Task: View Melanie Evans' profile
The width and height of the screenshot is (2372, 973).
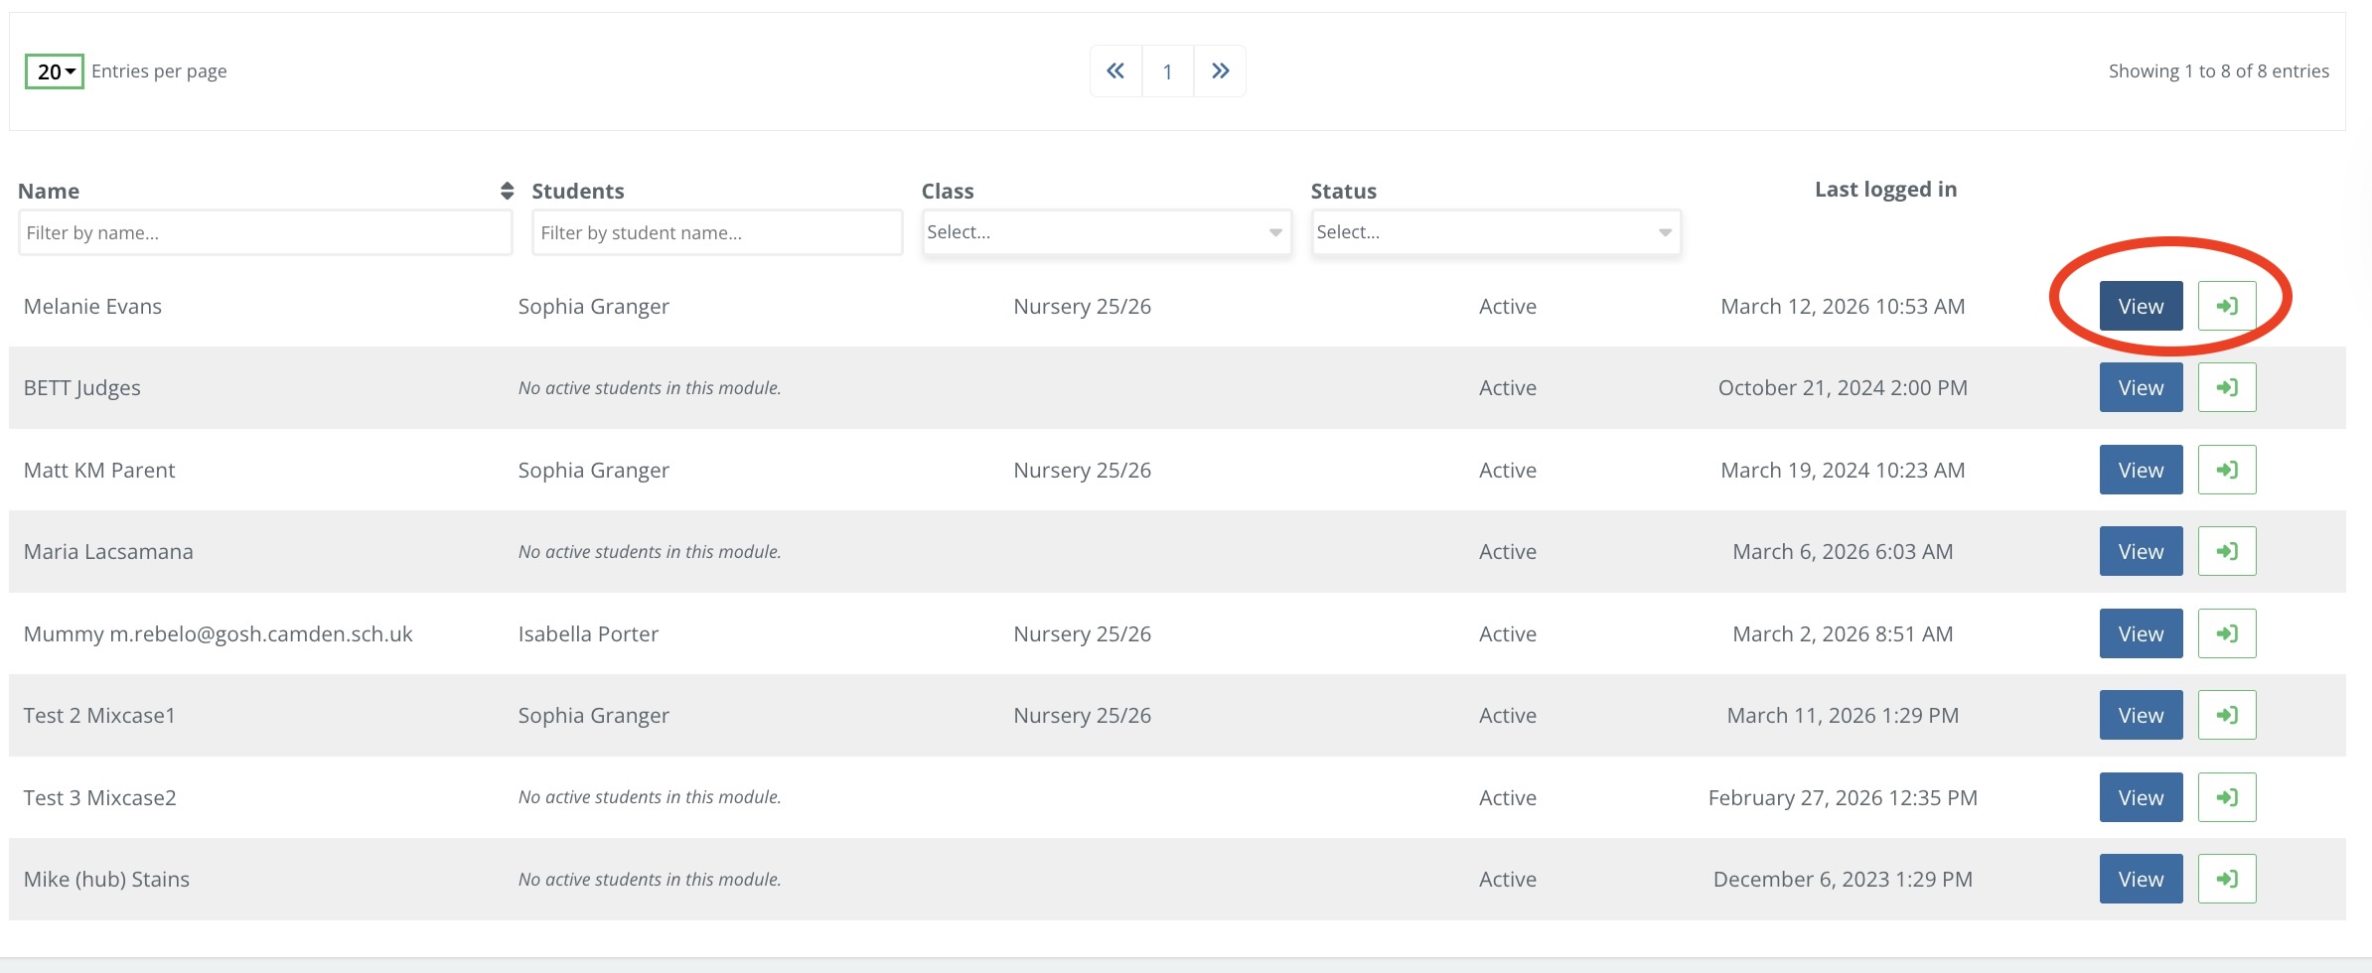Action: coord(2141,306)
